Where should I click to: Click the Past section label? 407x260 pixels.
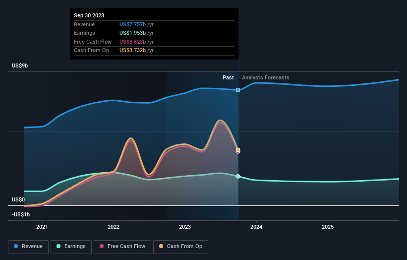(228, 77)
